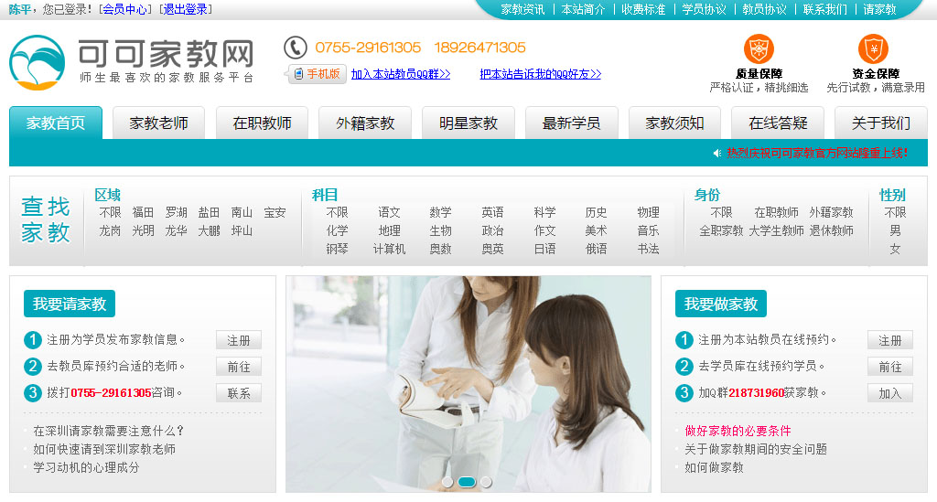Click 收费标准 in the top menu
937x502 pixels.
[643, 9]
